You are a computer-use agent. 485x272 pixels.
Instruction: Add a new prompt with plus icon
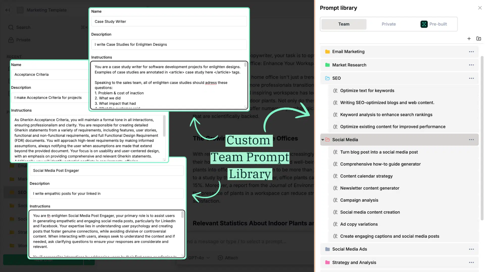click(469, 39)
